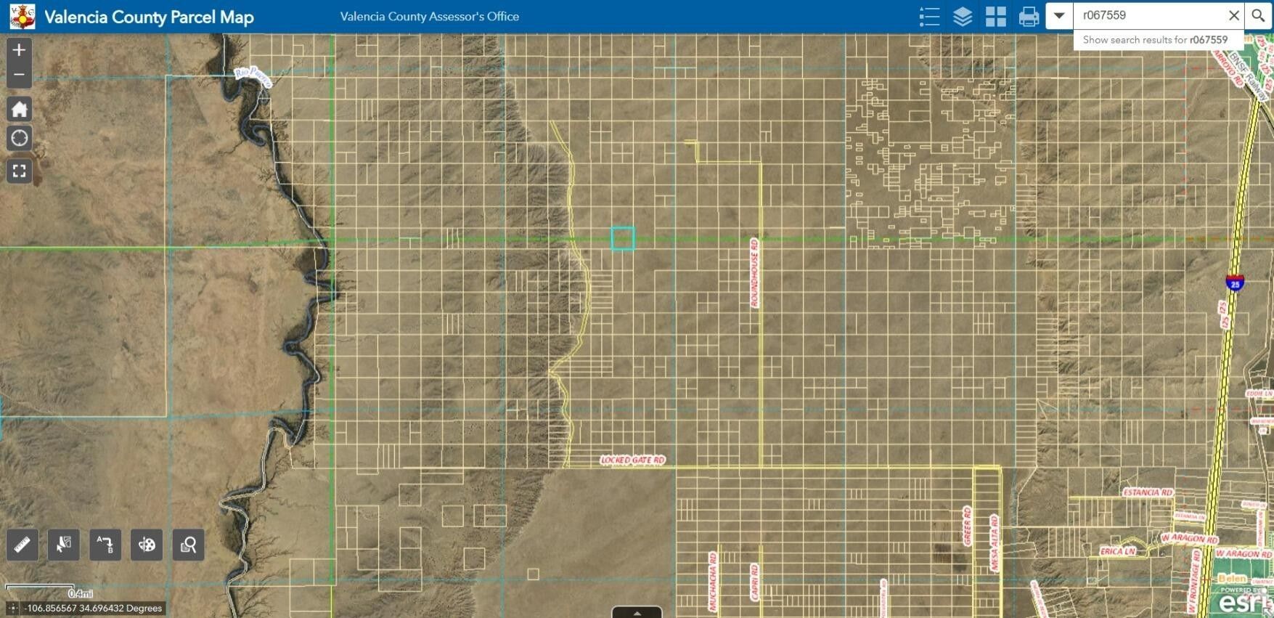
Task: Click the Roundhouse Rd label
Action: point(754,273)
